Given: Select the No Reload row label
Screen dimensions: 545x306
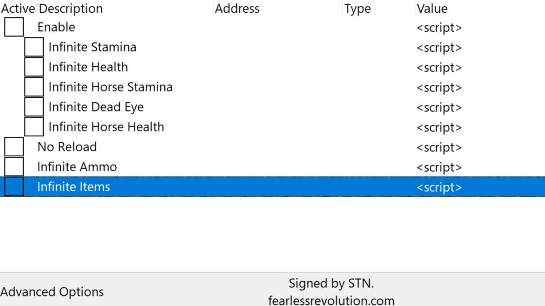Looking at the screenshot, I should click(x=67, y=147).
